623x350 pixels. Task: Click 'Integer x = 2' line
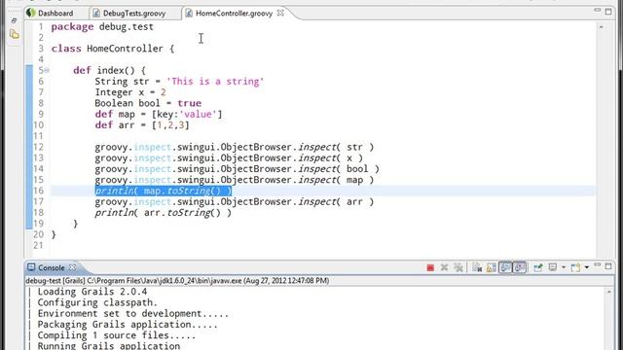click(x=130, y=92)
